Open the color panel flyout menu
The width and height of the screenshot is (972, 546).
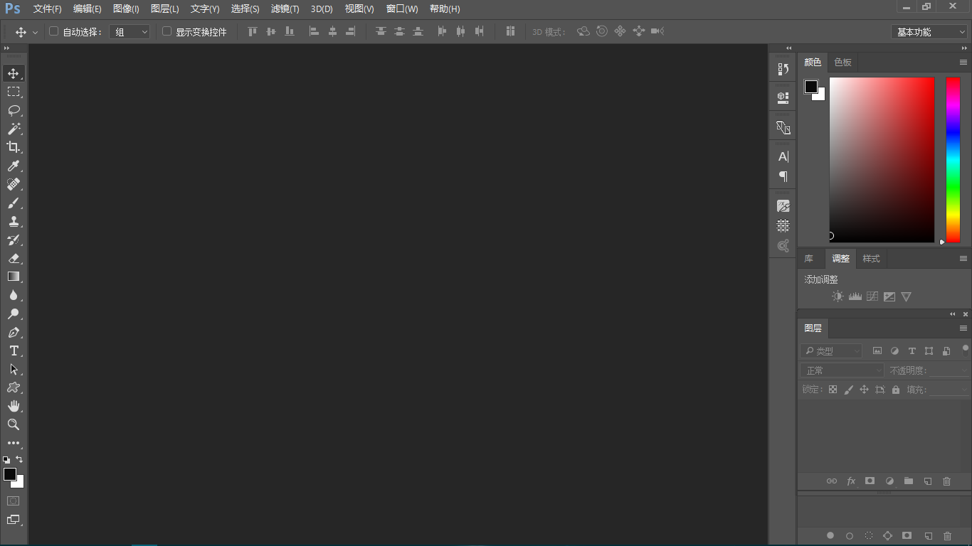963,63
